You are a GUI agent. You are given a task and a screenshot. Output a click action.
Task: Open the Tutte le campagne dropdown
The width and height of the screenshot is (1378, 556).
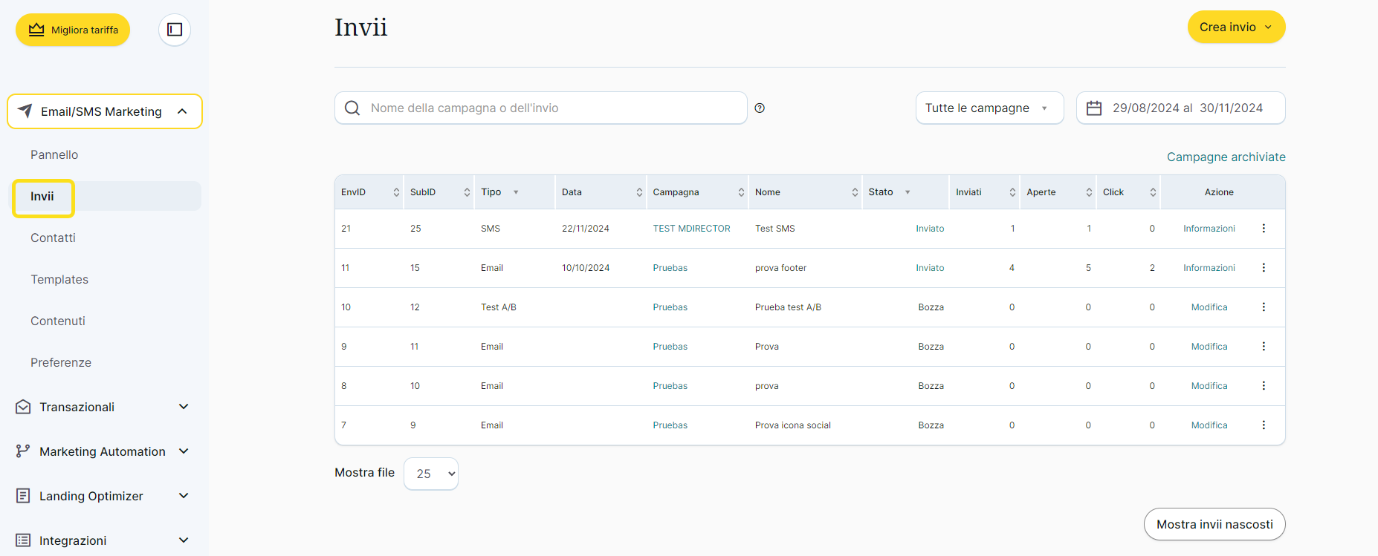point(989,108)
